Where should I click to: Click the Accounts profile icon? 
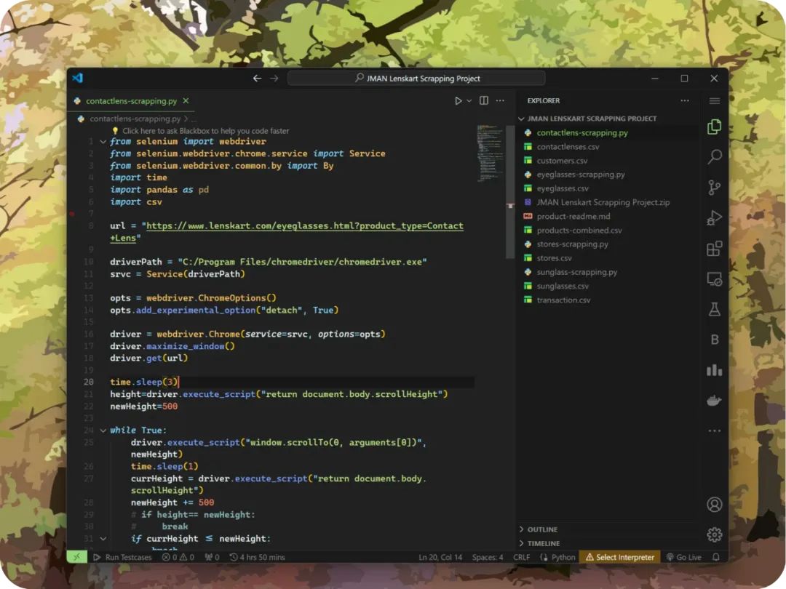point(714,504)
